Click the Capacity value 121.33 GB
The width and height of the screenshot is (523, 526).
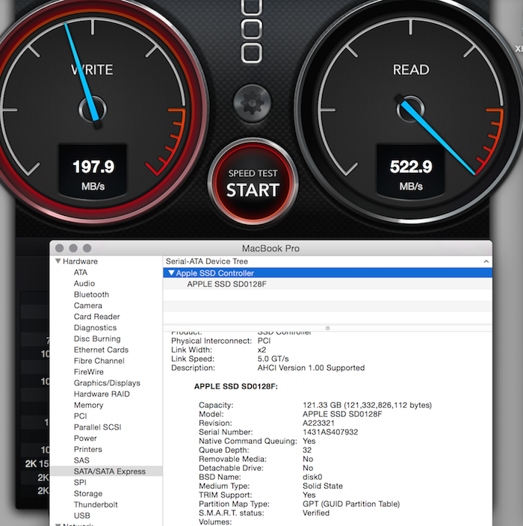(367, 405)
